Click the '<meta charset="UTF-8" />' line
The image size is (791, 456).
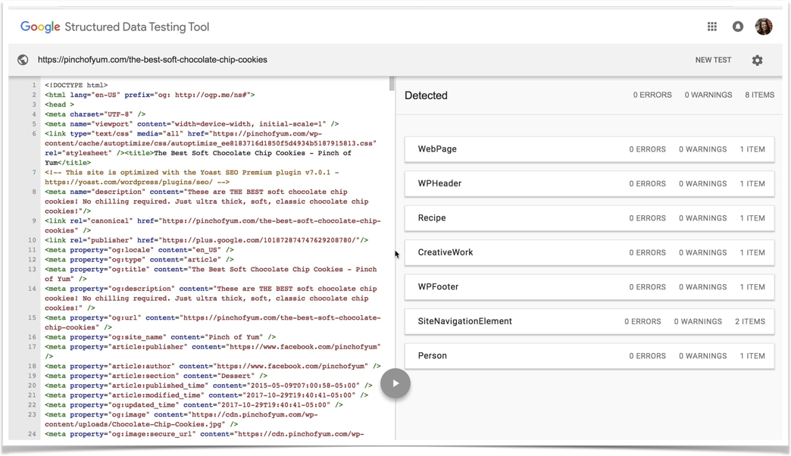[95, 114]
